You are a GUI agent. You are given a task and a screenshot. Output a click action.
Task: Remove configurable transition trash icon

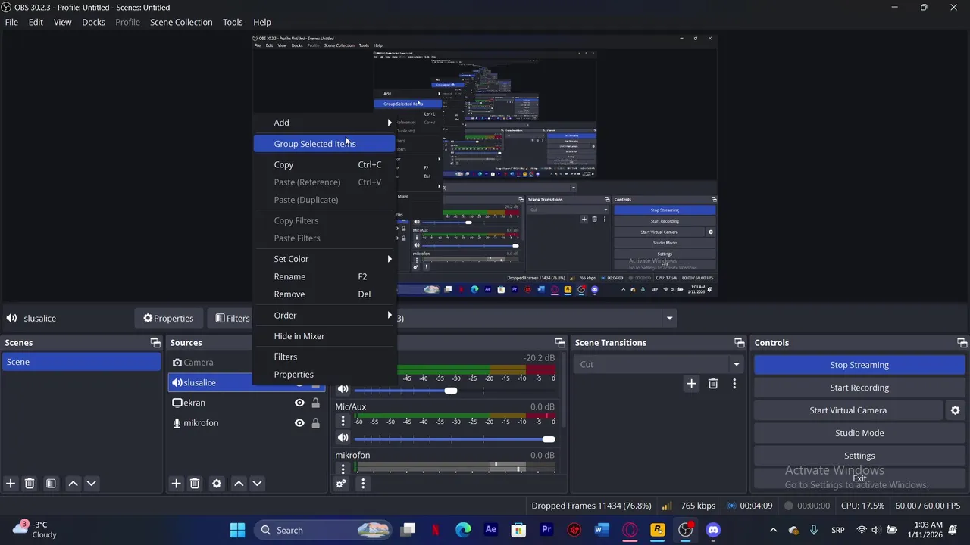tap(713, 384)
